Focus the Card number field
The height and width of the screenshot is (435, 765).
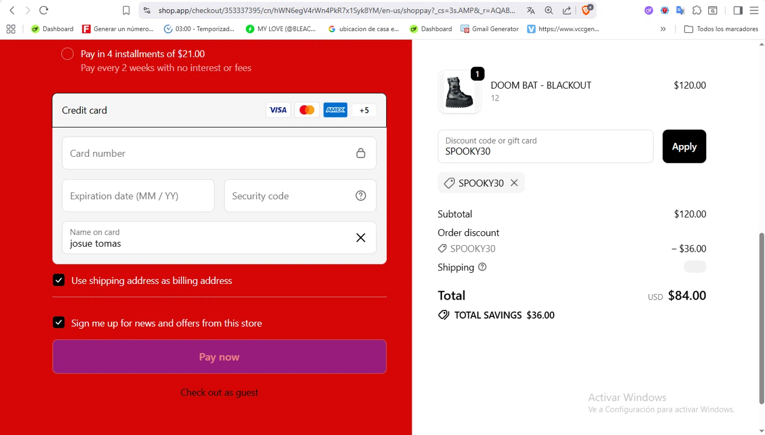tap(219, 153)
